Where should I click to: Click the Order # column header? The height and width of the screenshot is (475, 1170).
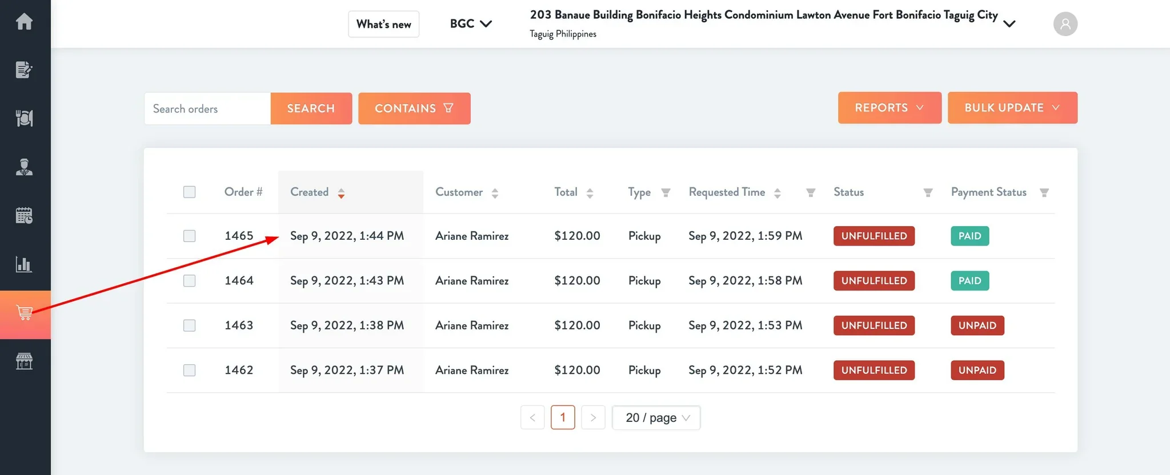tap(243, 192)
